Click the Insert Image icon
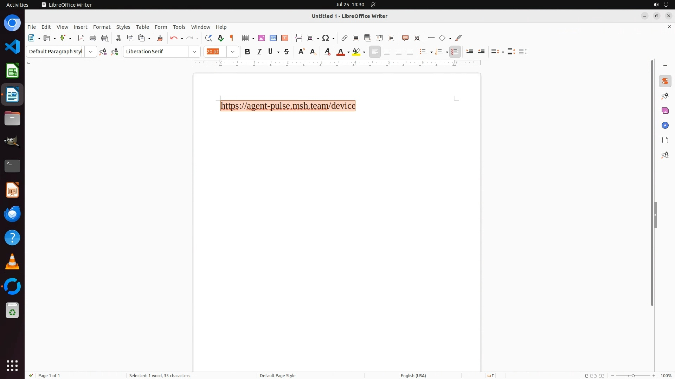Viewport: 675px width, 379px height. click(x=262, y=38)
